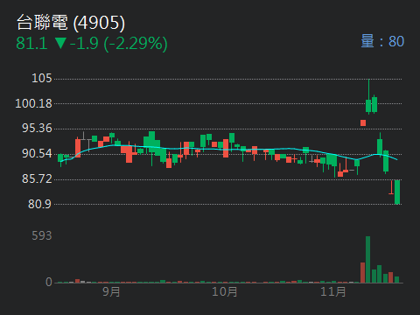Image resolution: width=420 pixels, height=315 pixels.
Task: Click the 593 volume axis label
Action: [x=42, y=235]
